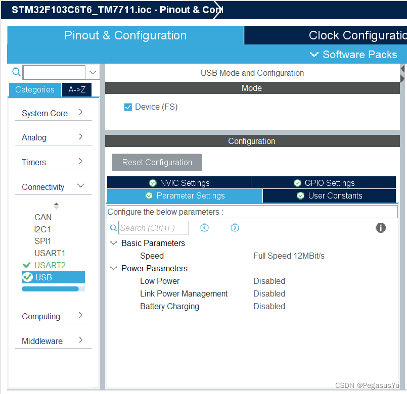
Task: Select the Low Power label
Action: pyautogui.click(x=160, y=281)
